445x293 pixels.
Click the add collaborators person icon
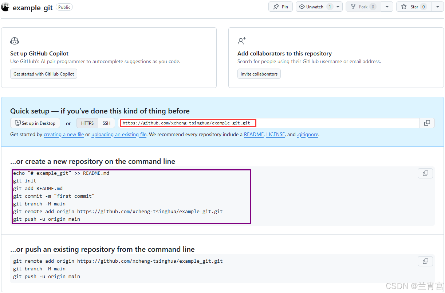(242, 41)
